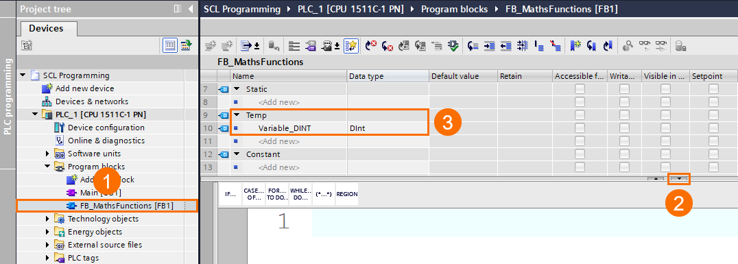Expand the Software units node
Viewport: 738px width, 264px height.
coord(47,154)
